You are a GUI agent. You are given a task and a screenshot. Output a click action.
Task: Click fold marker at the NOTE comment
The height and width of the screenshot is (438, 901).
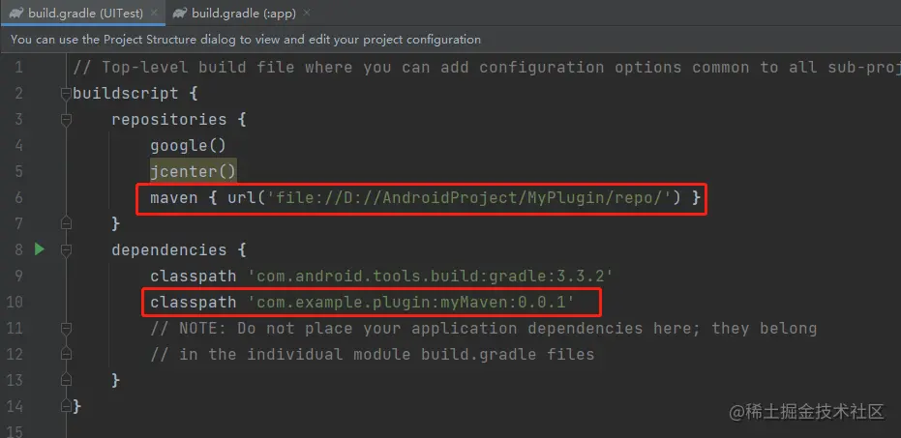tap(66, 329)
